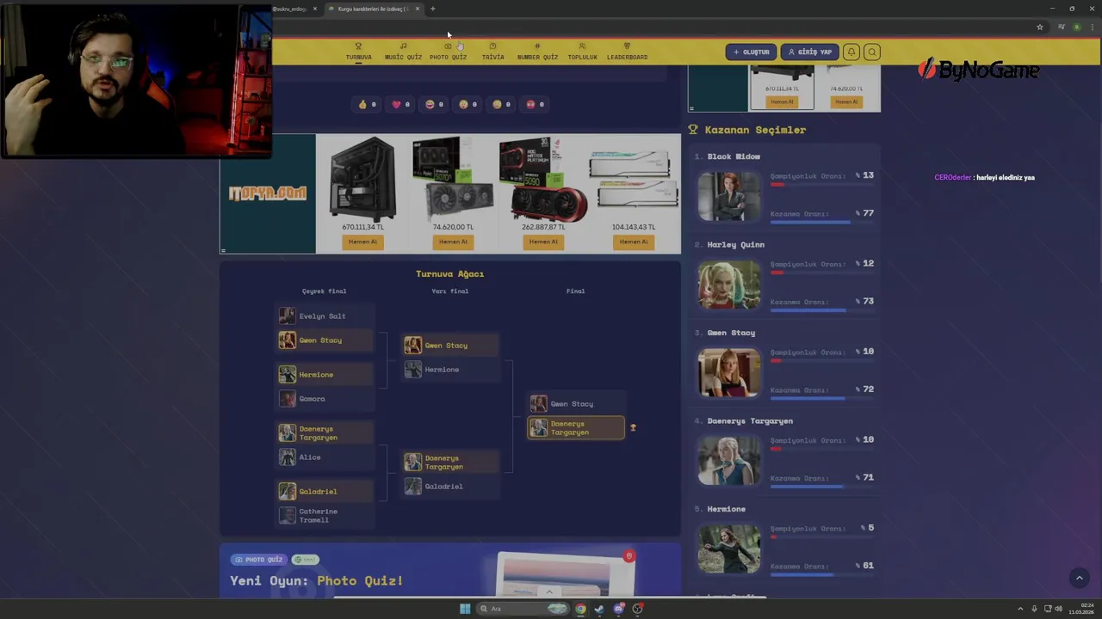Open Gwen Stacy ranking photo
Viewport: 1102px width, 619px height.
(729, 372)
